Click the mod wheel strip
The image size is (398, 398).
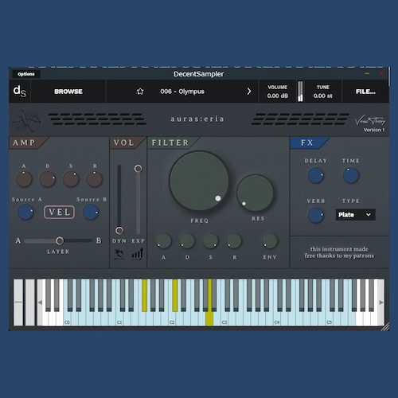[x=29, y=302]
